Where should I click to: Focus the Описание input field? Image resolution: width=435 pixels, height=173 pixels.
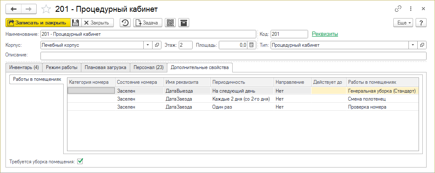tap(234, 56)
